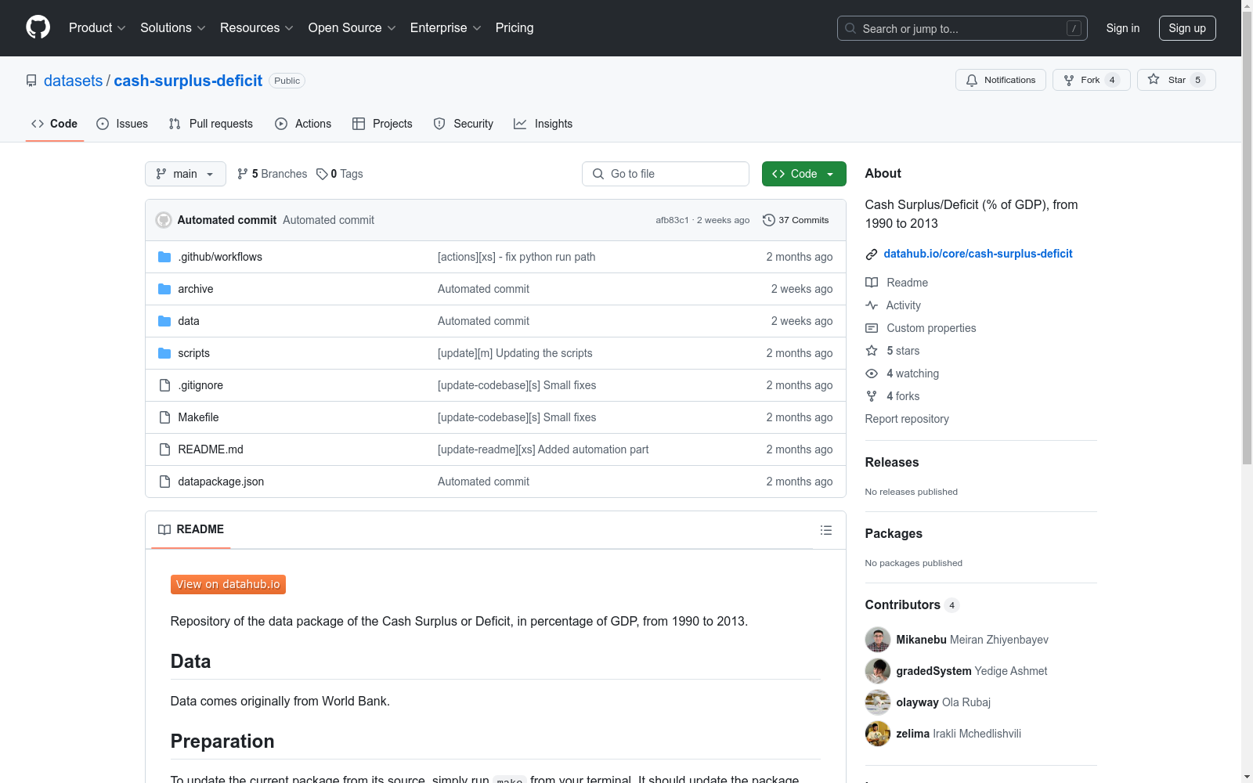Expand the Resources menu
Screen dimensions: 1253x783
[257, 27]
